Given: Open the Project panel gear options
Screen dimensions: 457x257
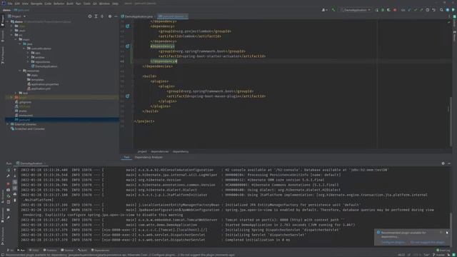Looking at the screenshot, I should pyautogui.click(x=110, y=16).
